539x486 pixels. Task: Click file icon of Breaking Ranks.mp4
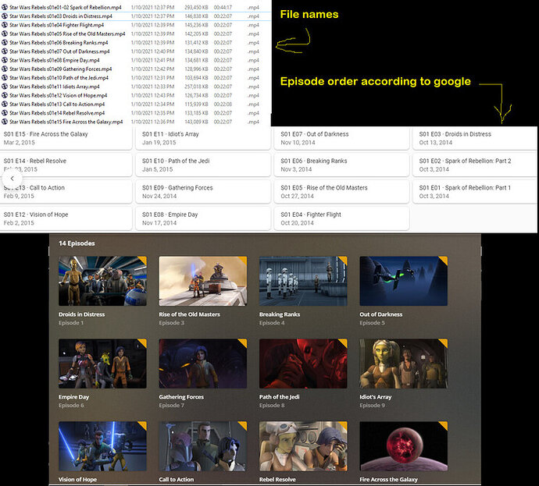point(5,43)
